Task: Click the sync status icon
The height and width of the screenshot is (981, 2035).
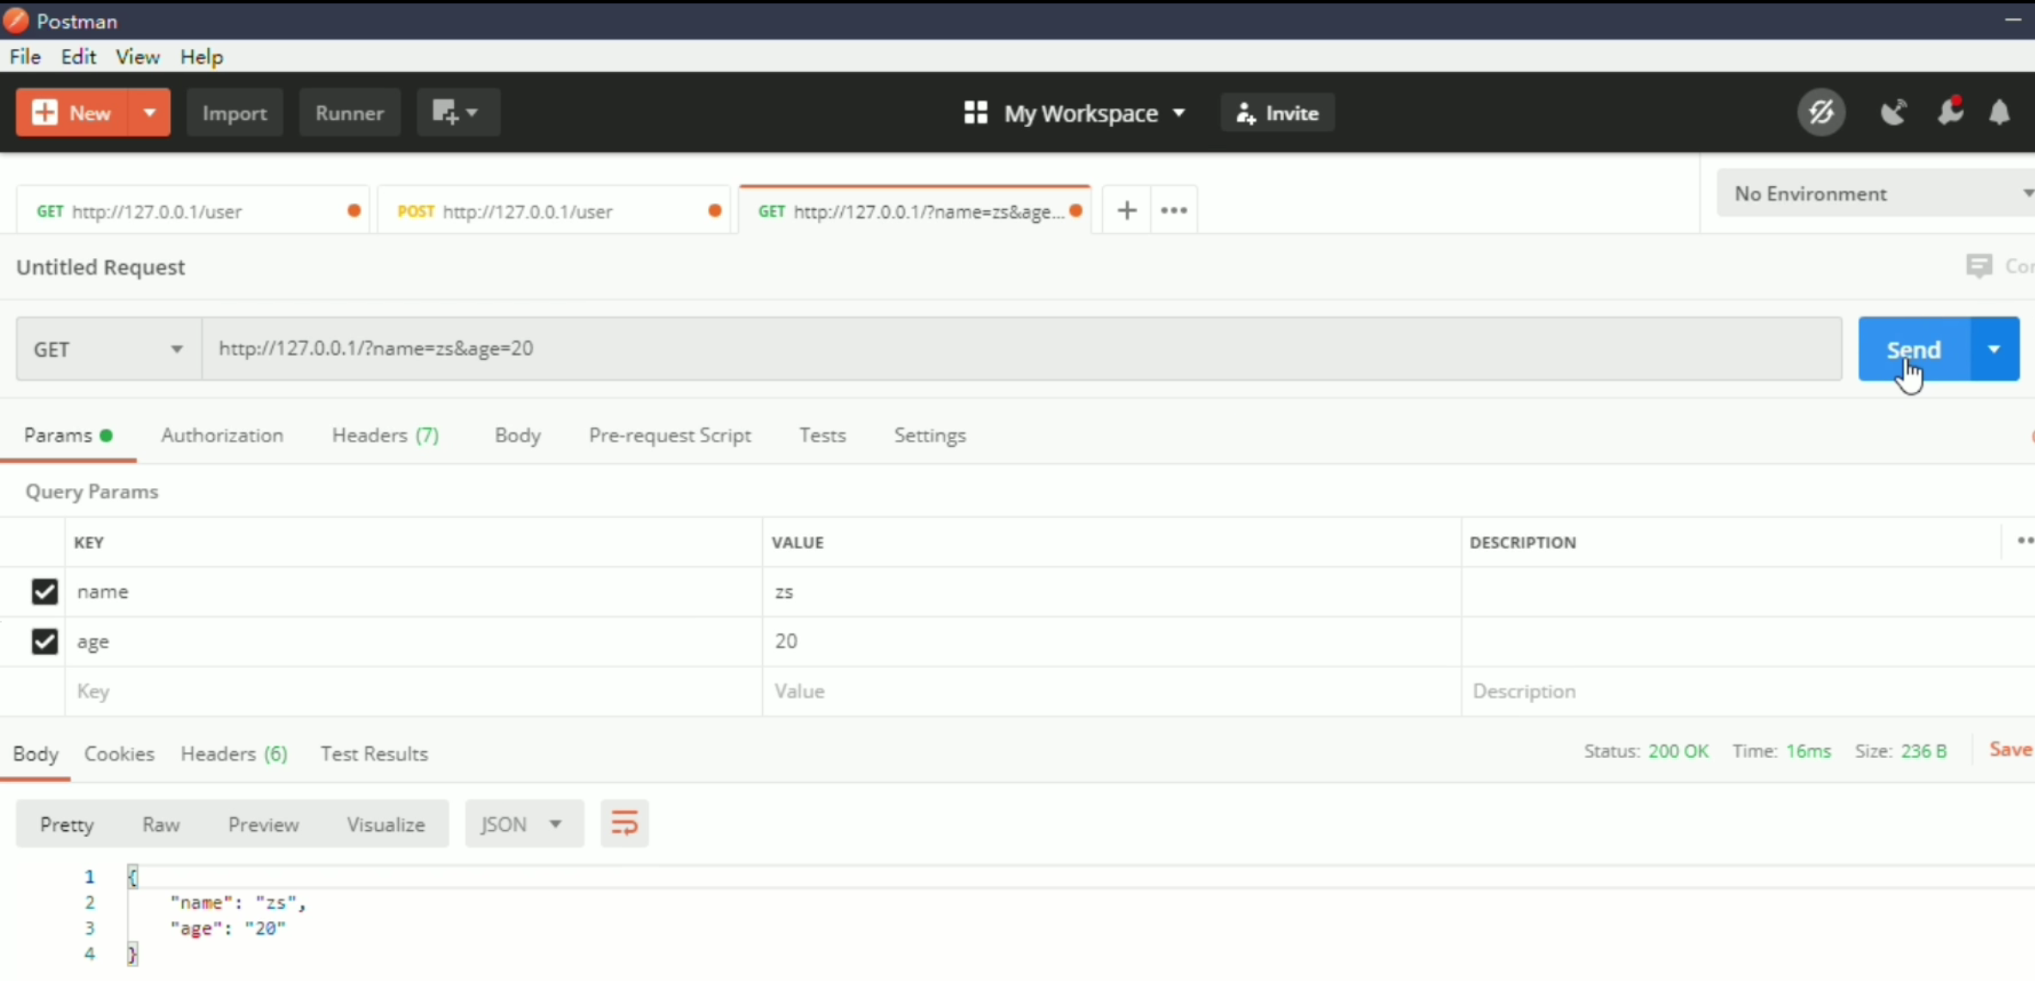Action: (1821, 112)
